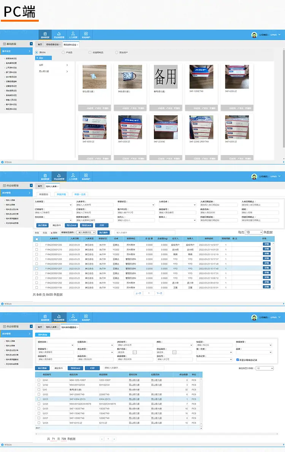Expand 昆山奇力速 category chevron
Viewport: 285px width, 452px height.
click(x=67, y=71)
